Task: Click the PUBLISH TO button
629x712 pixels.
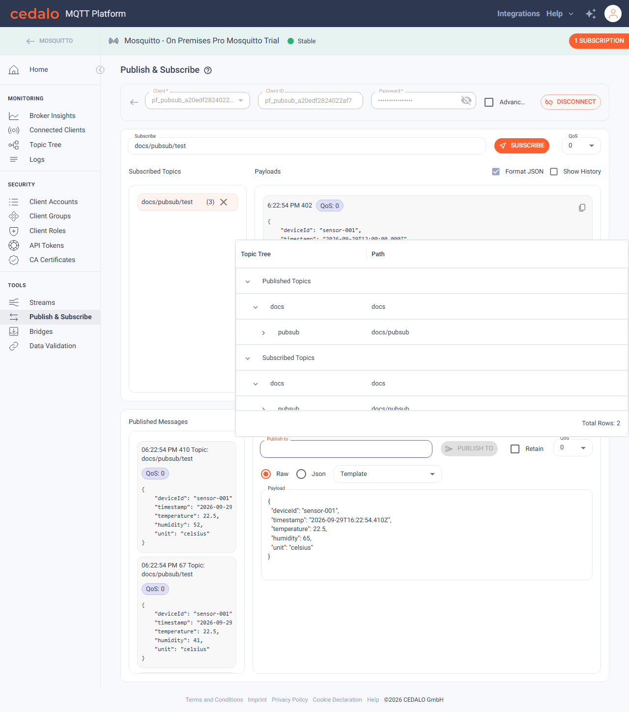Action: click(x=469, y=448)
